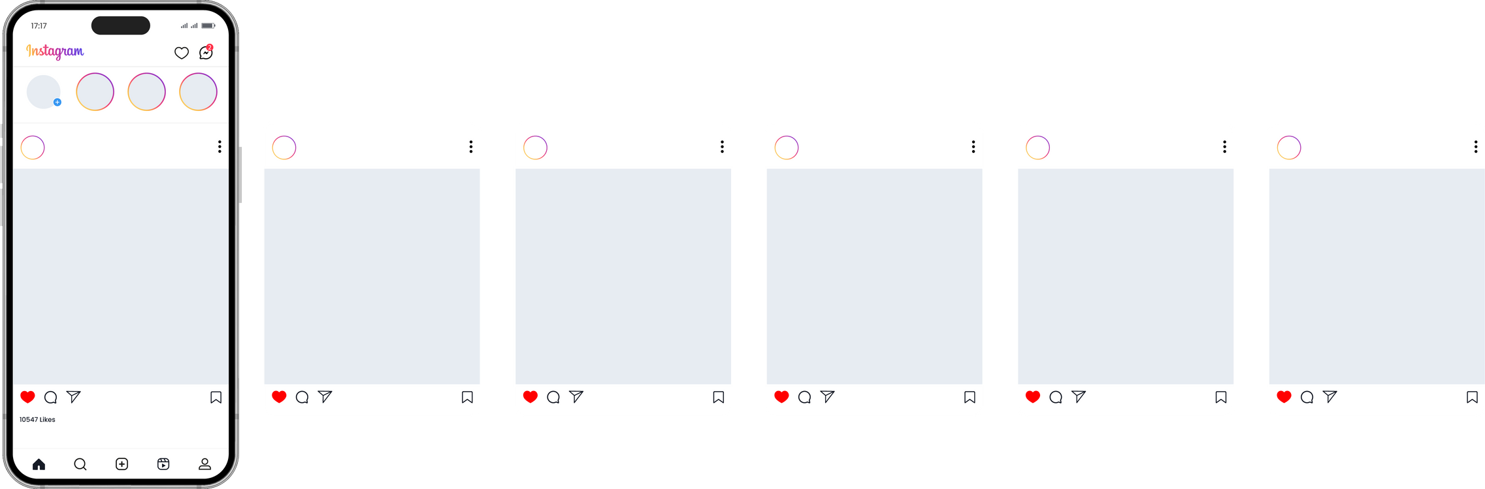This screenshot has width=1485, height=489.
Task: Open the three-dot menu on the last post card
Action: pyautogui.click(x=1476, y=147)
